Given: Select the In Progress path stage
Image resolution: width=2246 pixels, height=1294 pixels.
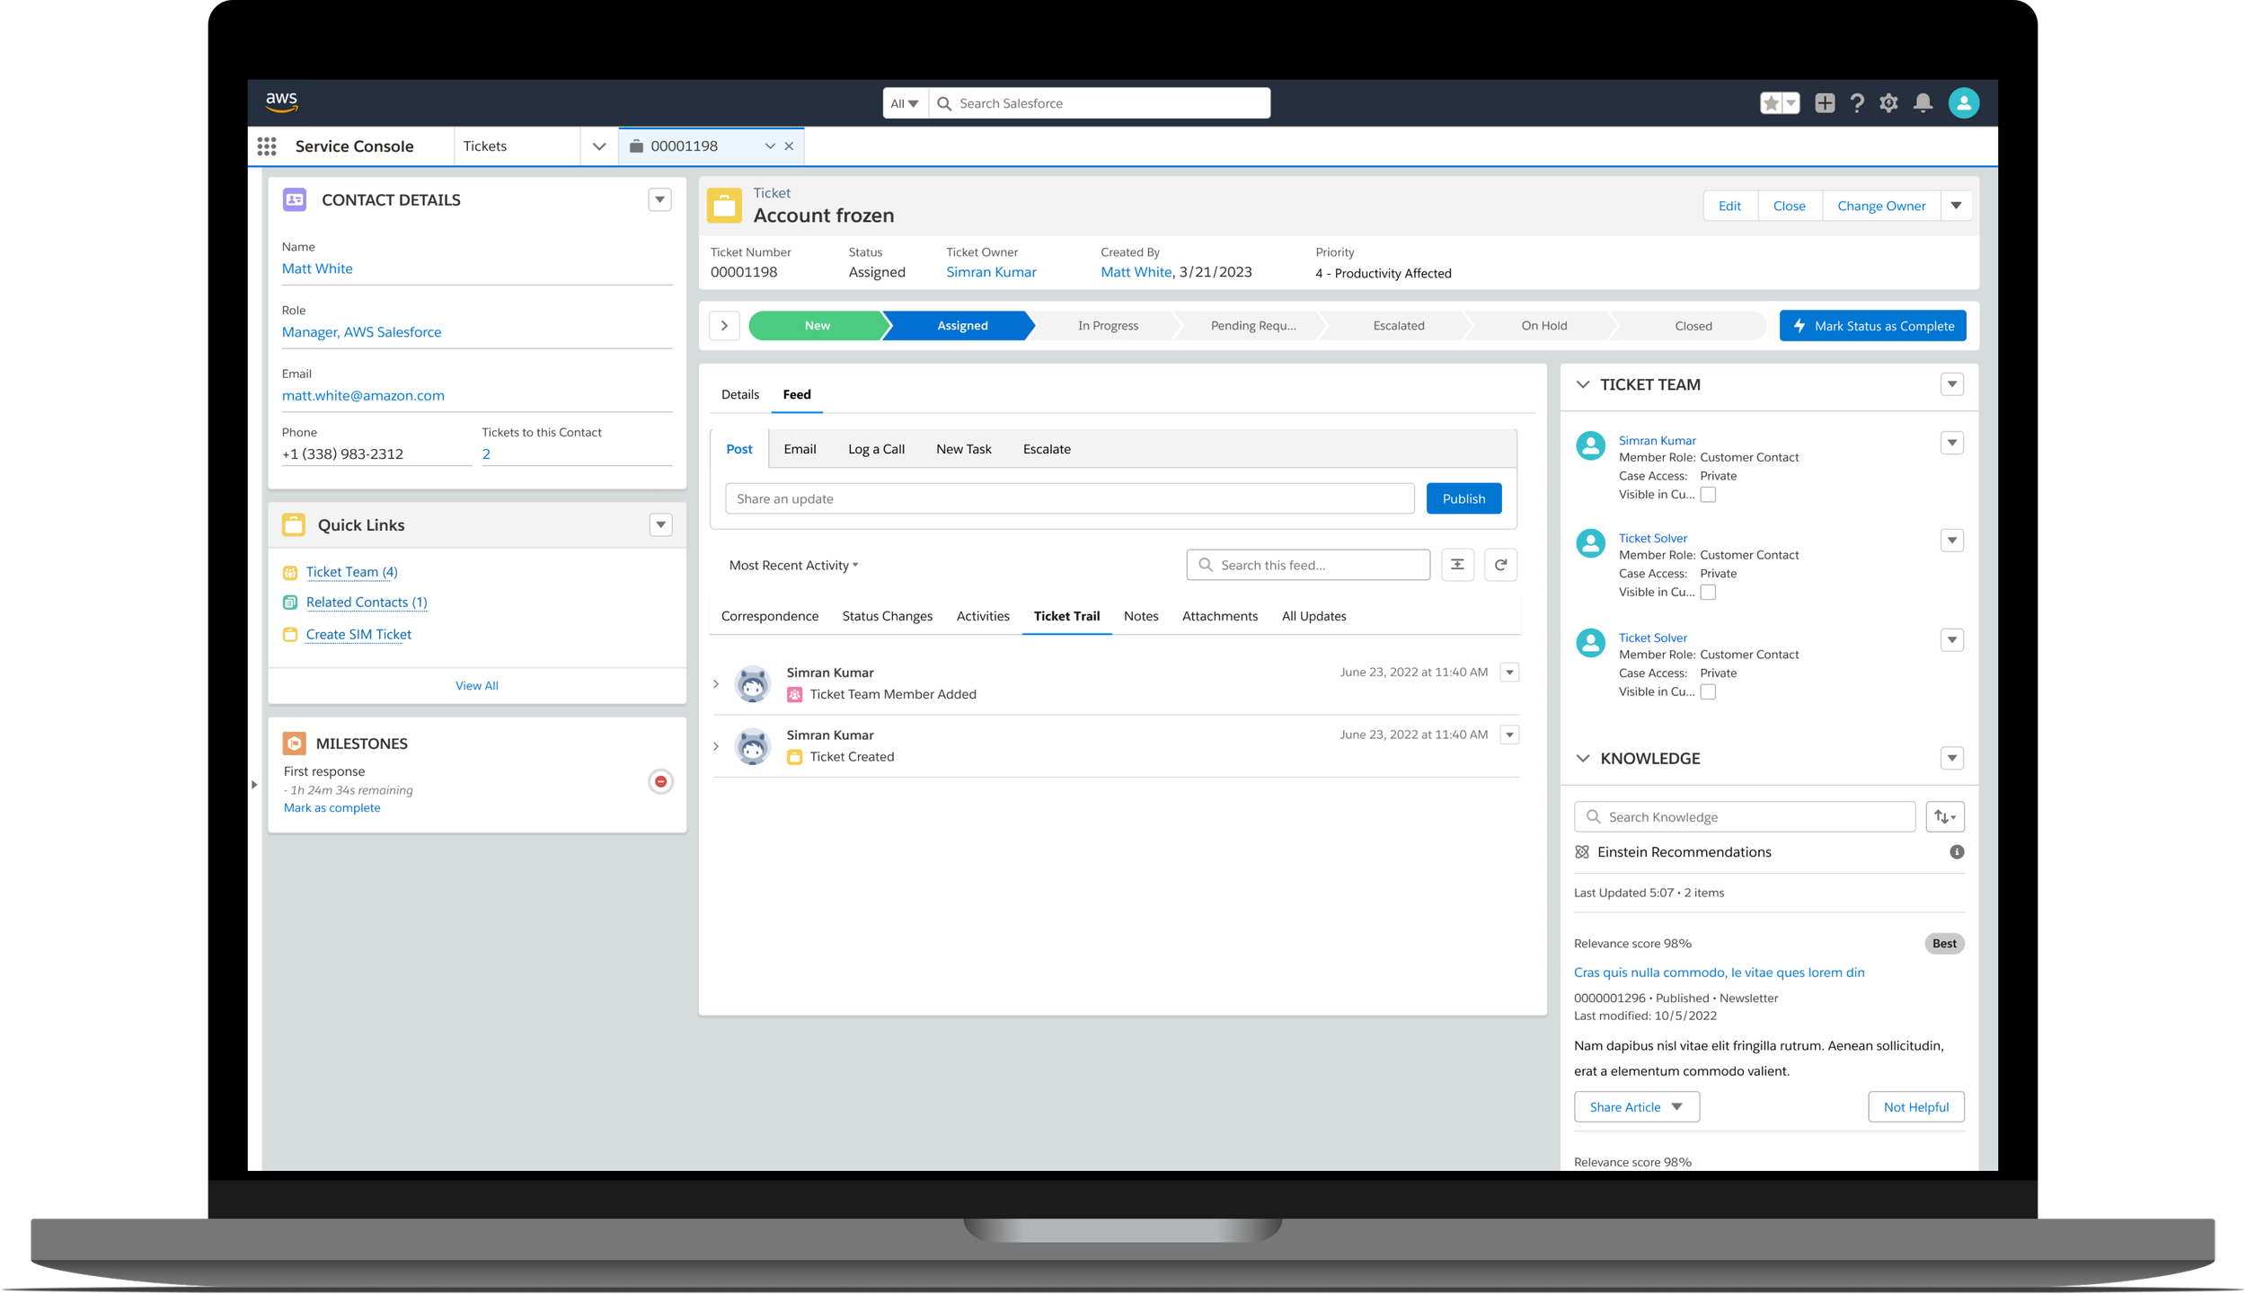Looking at the screenshot, I should tap(1108, 326).
